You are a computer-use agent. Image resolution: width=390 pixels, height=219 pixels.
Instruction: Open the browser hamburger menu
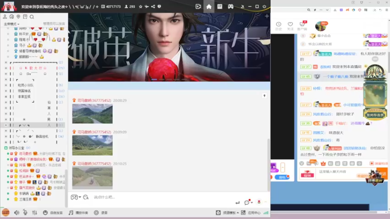pyautogui.click(x=387, y=10)
